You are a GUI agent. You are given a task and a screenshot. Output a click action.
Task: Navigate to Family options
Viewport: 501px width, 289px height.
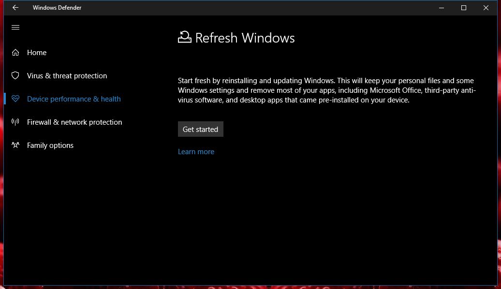pos(50,145)
